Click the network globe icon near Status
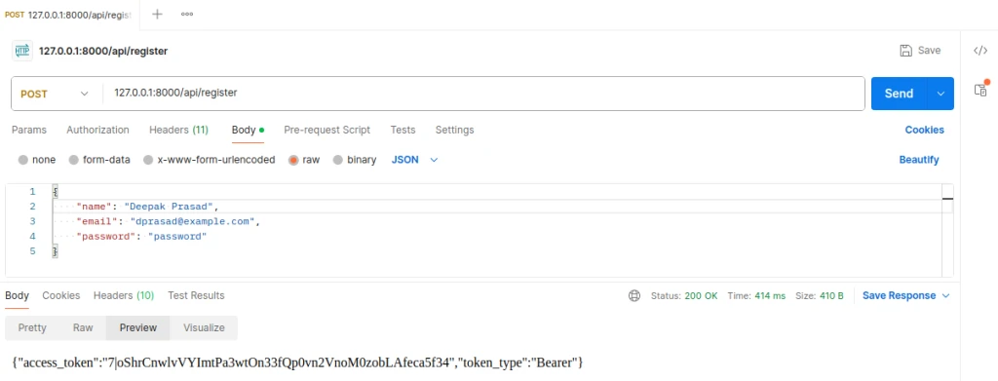 (x=633, y=296)
